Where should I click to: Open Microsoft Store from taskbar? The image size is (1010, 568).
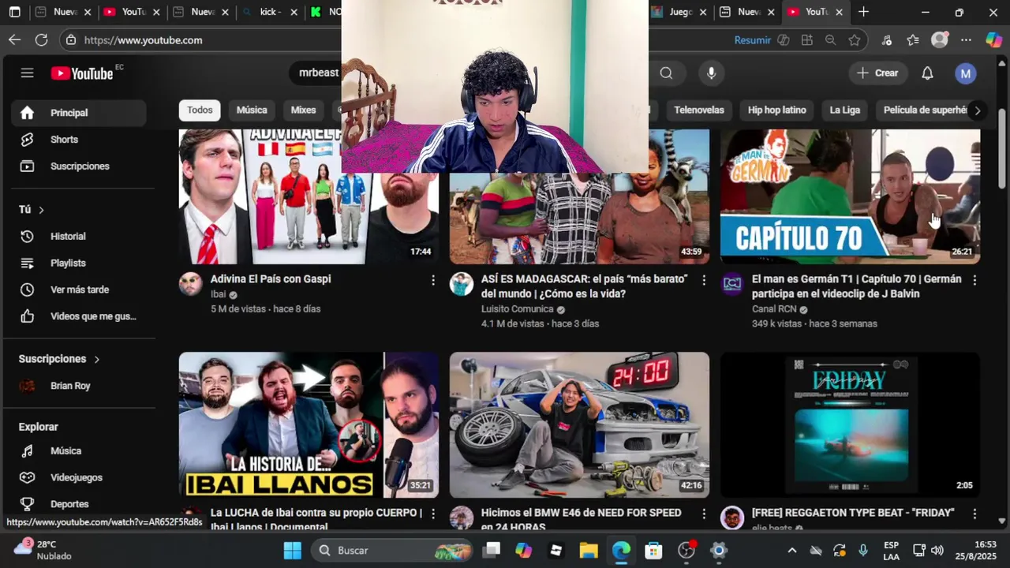pyautogui.click(x=653, y=550)
